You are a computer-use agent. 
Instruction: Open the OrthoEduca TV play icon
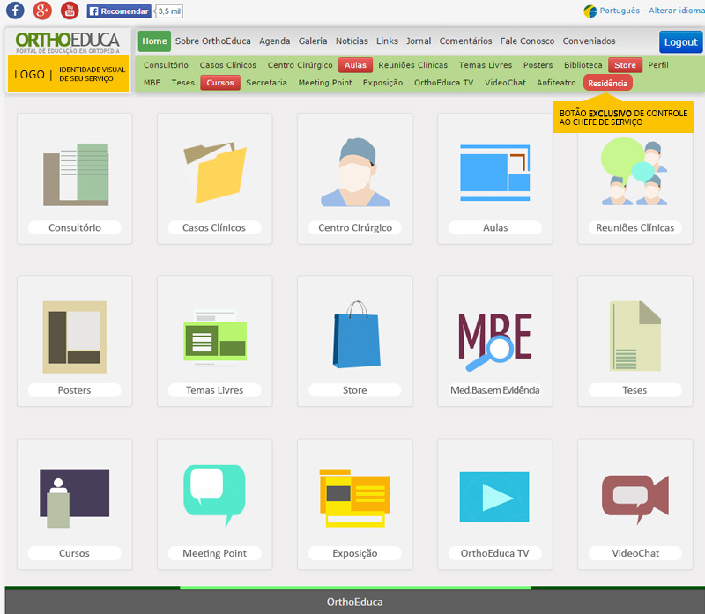pos(494,497)
